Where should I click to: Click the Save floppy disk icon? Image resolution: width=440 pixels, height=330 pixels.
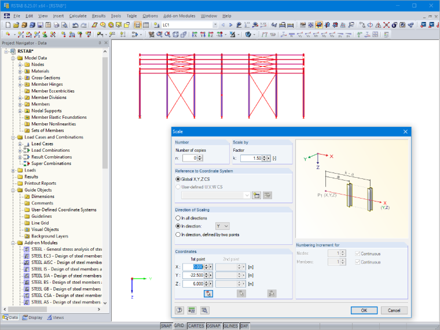(x=40, y=25)
